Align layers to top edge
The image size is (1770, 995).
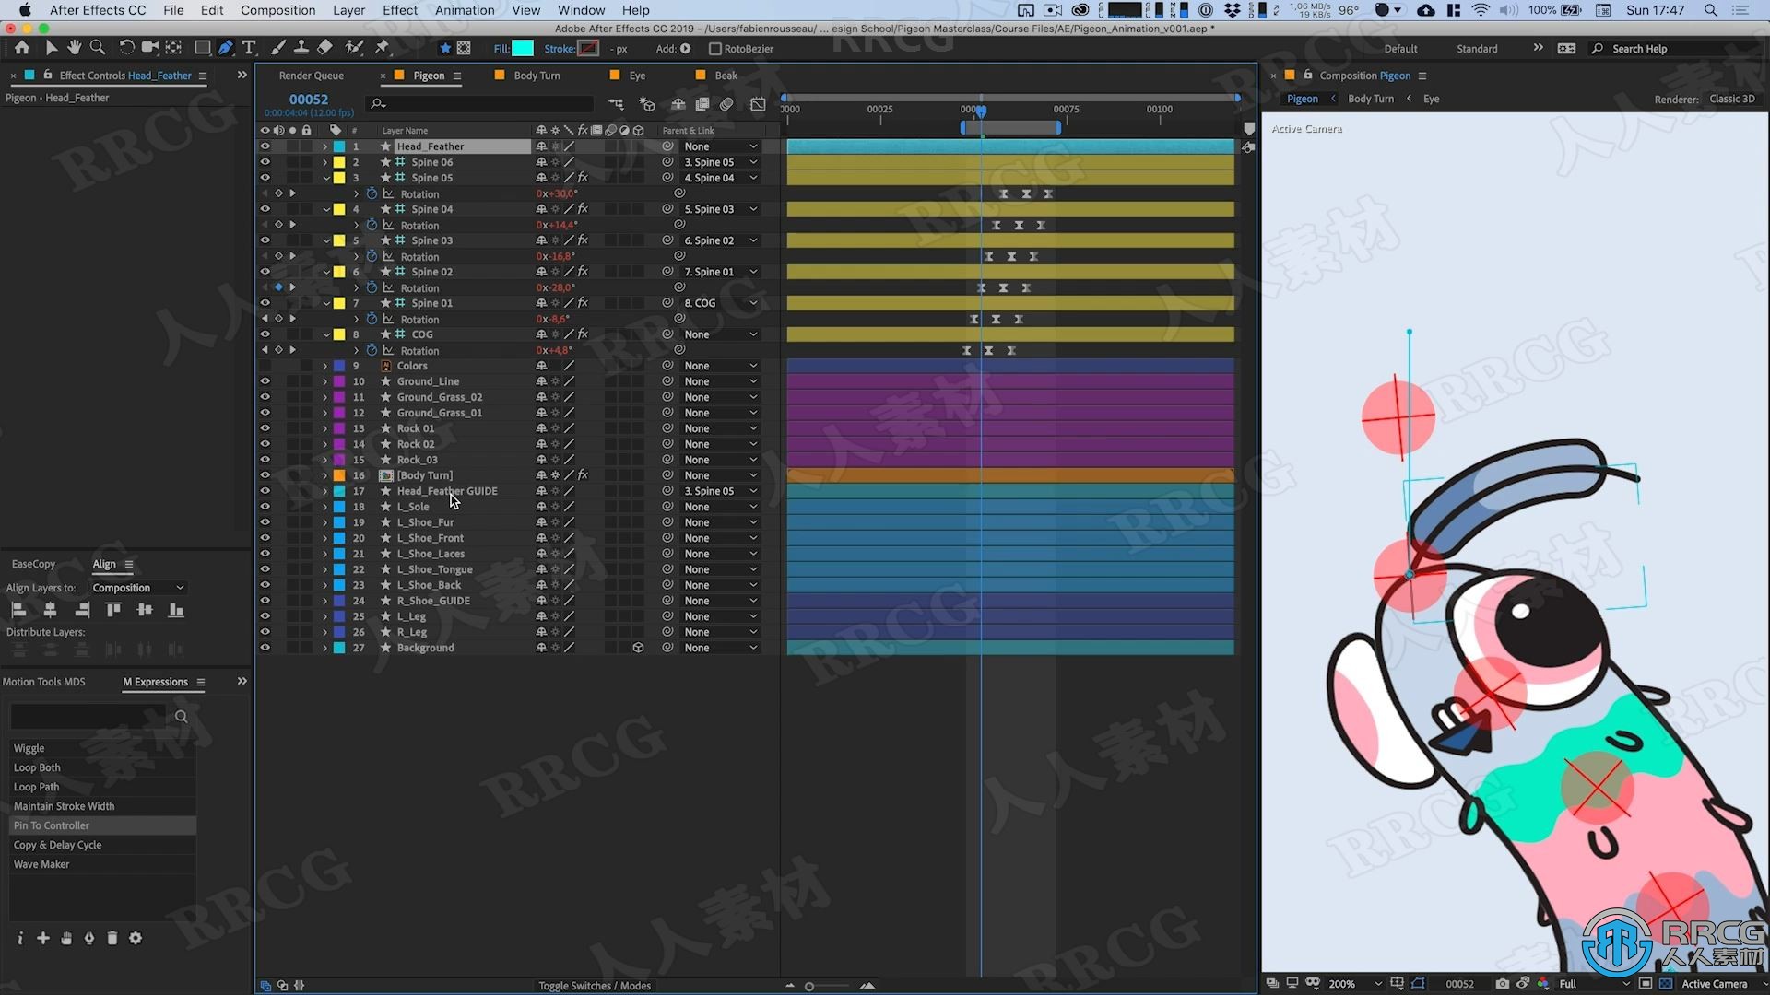click(x=113, y=610)
